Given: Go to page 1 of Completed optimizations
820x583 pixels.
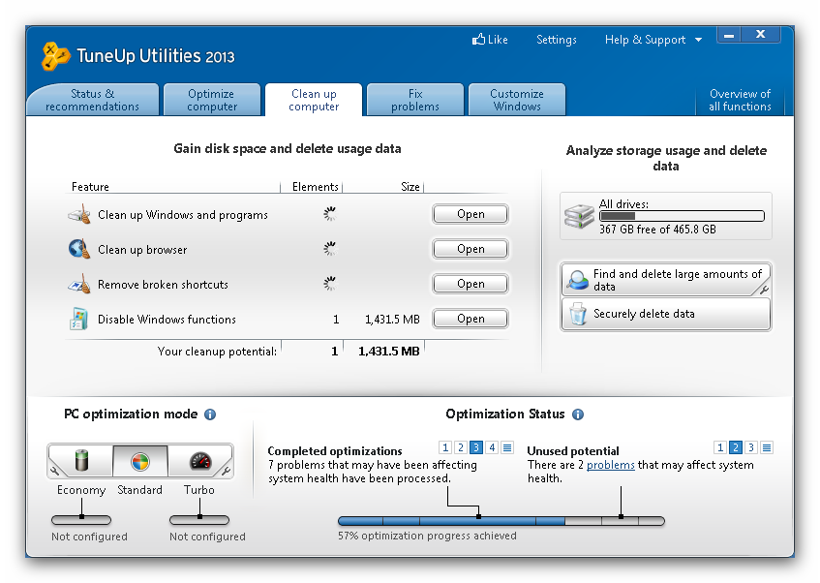Looking at the screenshot, I should coord(445,447).
